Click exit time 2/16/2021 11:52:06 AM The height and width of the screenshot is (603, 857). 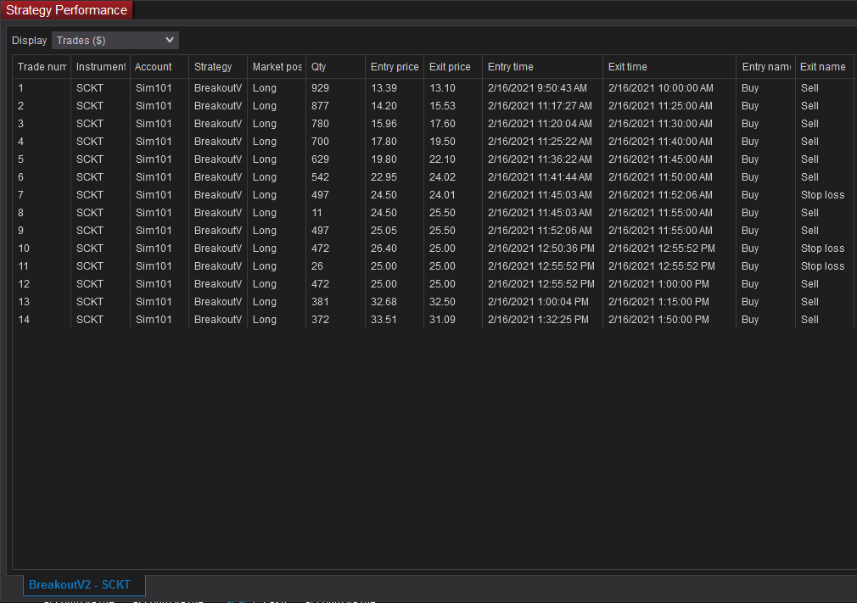coord(660,195)
